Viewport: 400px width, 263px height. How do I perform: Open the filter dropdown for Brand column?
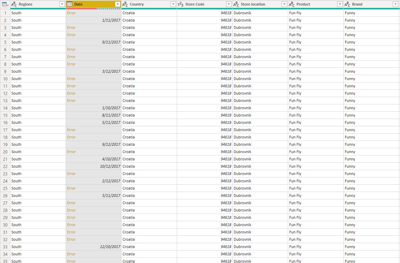[x=396, y=4]
